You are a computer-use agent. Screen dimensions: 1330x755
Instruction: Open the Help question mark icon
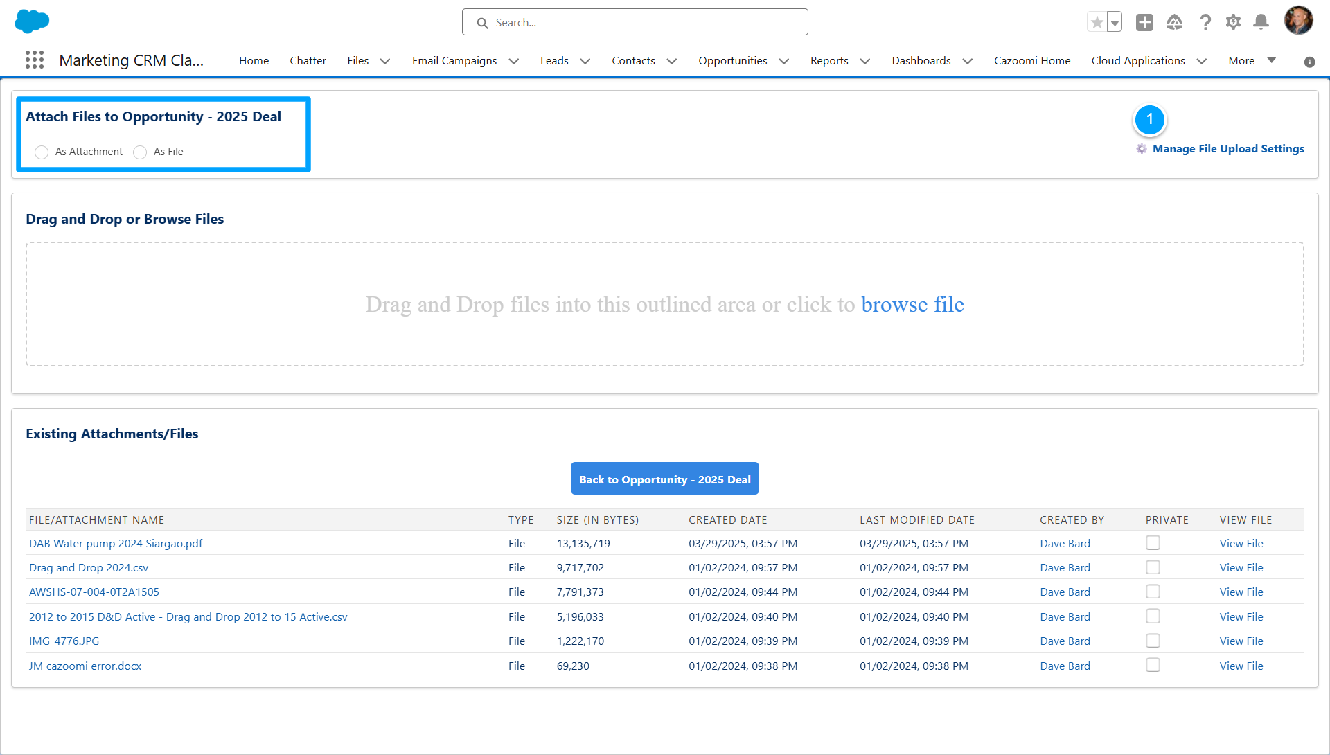pos(1205,23)
